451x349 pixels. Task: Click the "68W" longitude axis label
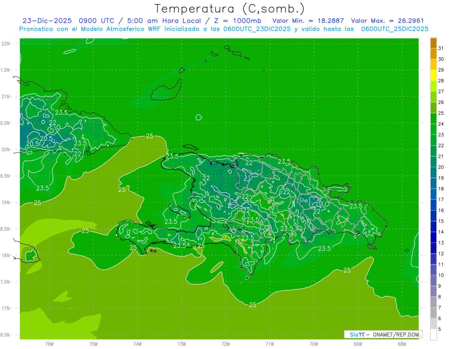tap(402, 344)
